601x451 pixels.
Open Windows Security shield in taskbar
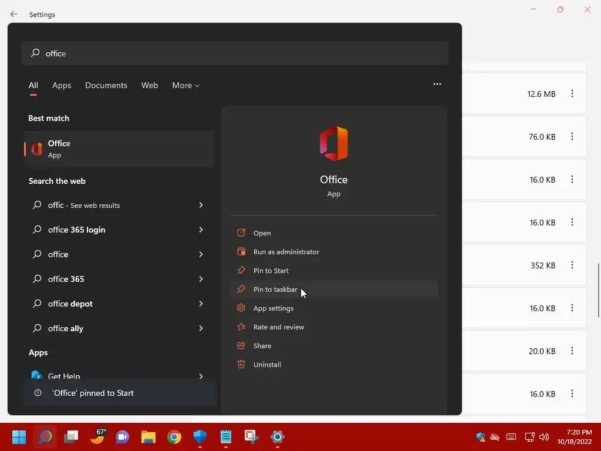pyautogui.click(x=200, y=437)
